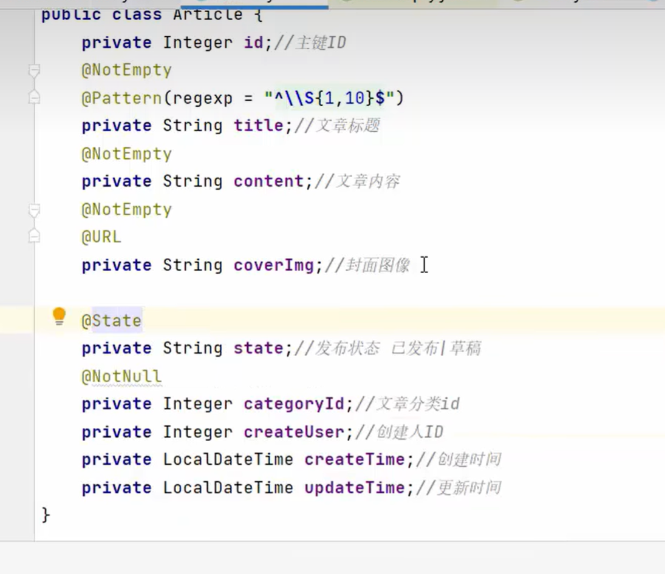Click the yellow lightbulb quick-fix icon
Image resolution: width=665 pixels, height=574 pixels.
pyautogui.click(x=59, y=316)
